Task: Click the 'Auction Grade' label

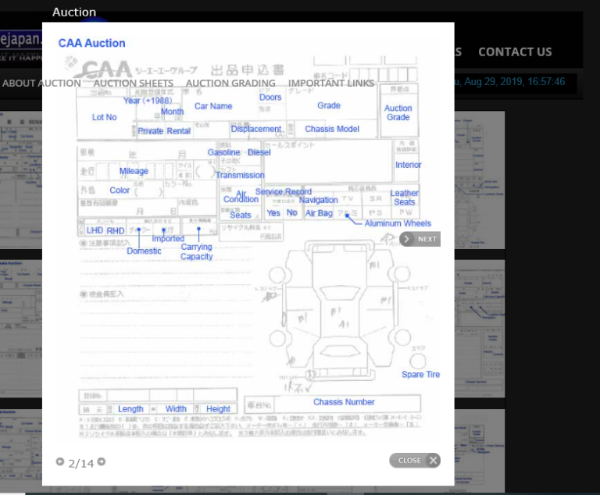Action: pos(398,113)
